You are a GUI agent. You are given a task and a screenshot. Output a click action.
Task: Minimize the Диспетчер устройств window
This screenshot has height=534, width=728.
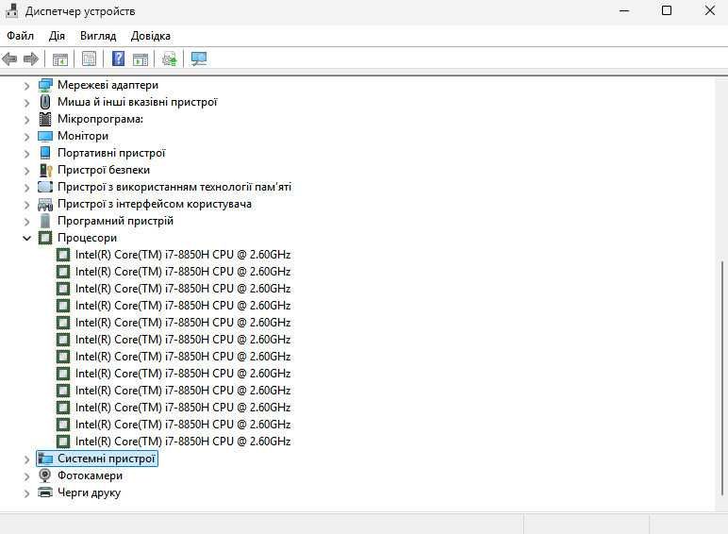(624, 10)
